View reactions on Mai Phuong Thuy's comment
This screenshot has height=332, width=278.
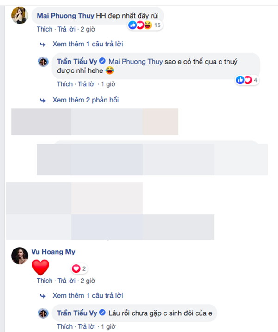(x=145, y=25)
